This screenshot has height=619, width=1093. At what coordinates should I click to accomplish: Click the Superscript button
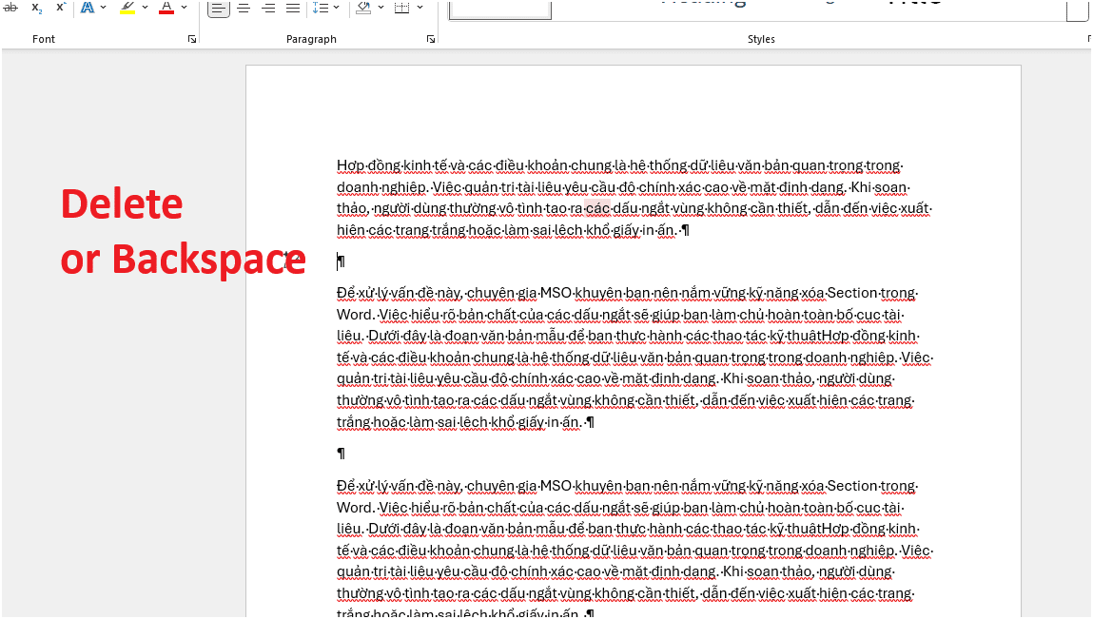pyautogui.click(x=61, y=8)
